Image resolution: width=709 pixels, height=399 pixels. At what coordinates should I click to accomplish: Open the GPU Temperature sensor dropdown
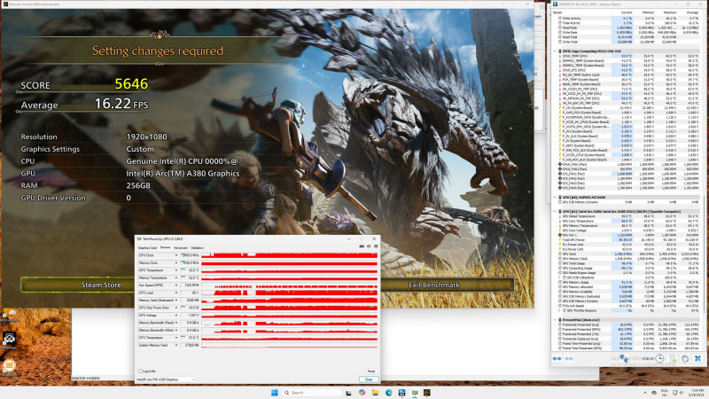pos(175,270)
